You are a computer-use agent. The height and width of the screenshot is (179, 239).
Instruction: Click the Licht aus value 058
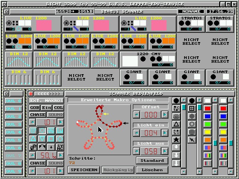[150, 151]
